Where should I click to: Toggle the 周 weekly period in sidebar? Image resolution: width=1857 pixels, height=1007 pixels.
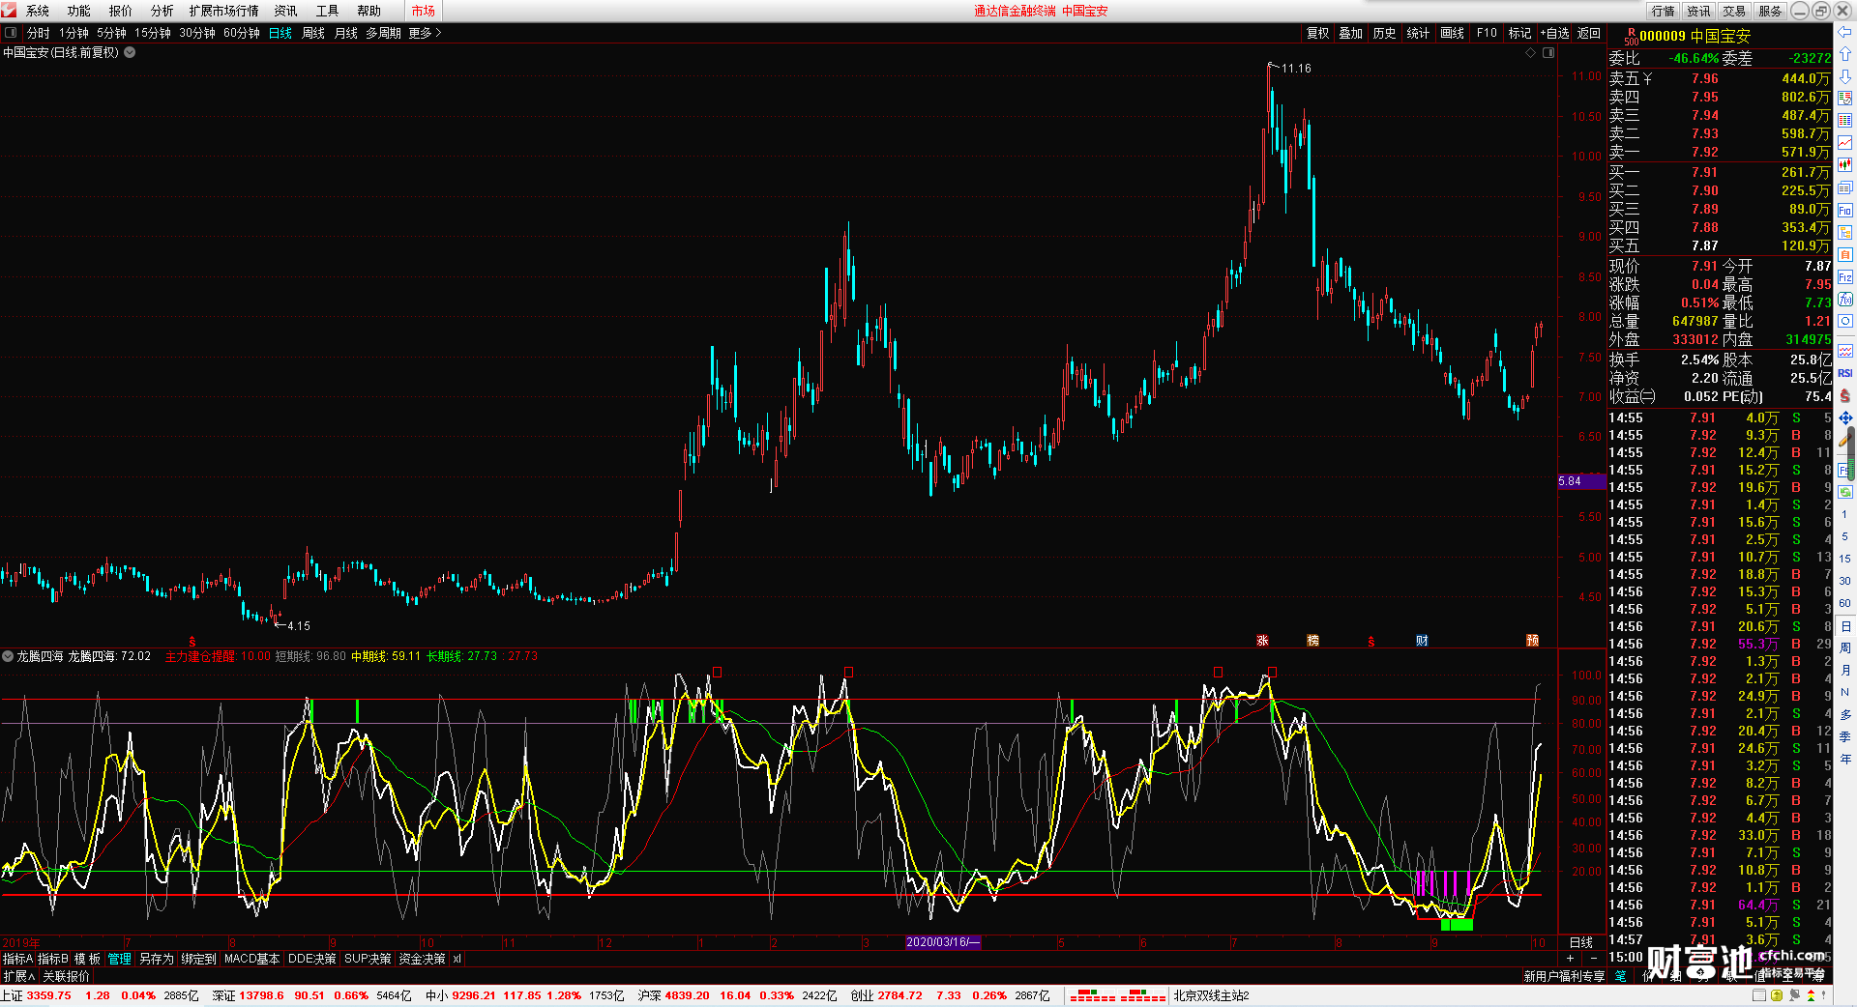click(1844, 647)
